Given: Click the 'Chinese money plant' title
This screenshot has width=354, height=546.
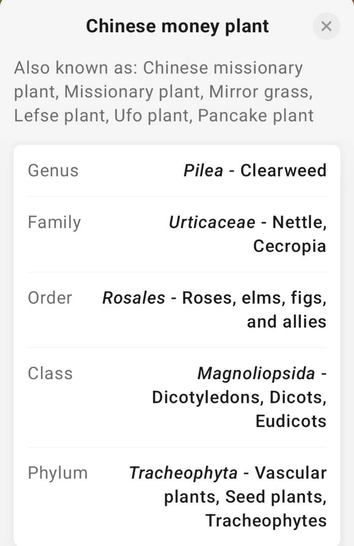Looking at the screenshot, I should coord(177,26).
